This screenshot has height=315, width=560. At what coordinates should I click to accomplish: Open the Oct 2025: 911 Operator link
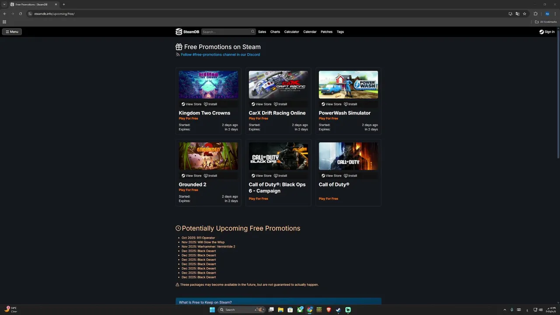[198, 238]
